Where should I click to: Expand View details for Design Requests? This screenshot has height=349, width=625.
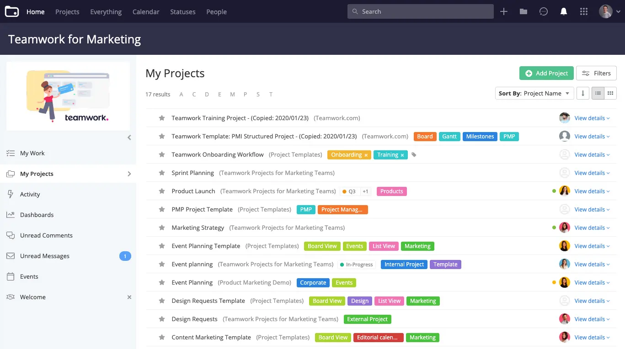click(592, 319)
